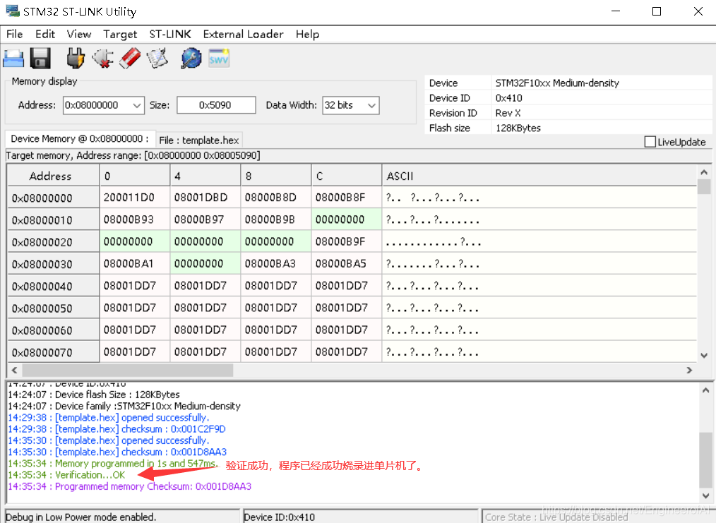Open the Data Width dropdown
The width and height of the screenshot is (716, 523).
(x=371, y=105)
